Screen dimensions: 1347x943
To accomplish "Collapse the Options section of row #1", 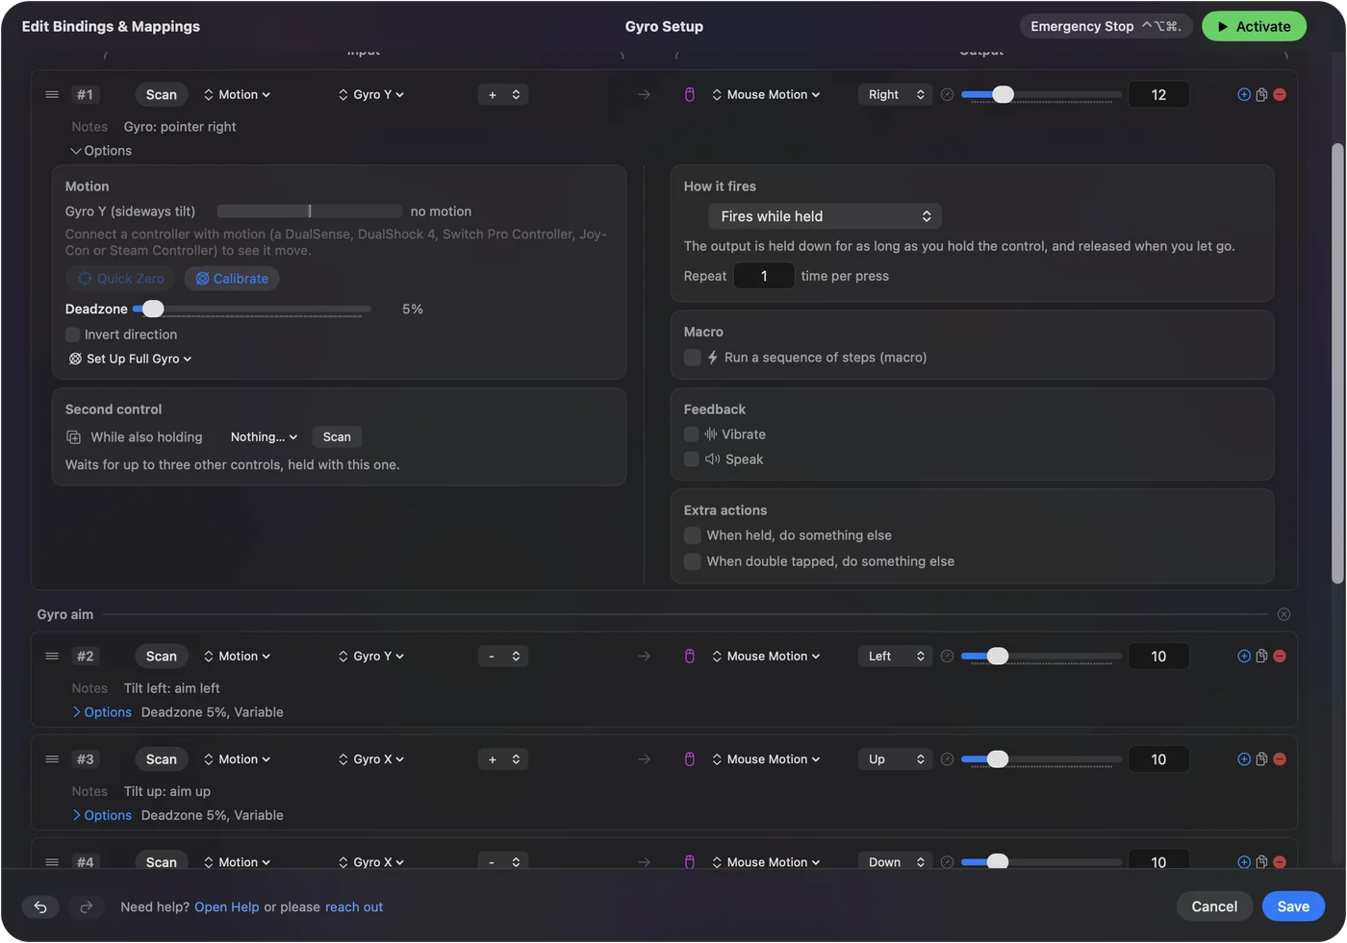I will (101, 151).
